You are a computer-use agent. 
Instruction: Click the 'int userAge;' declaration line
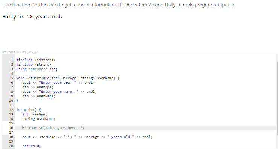tap(35, 114)
